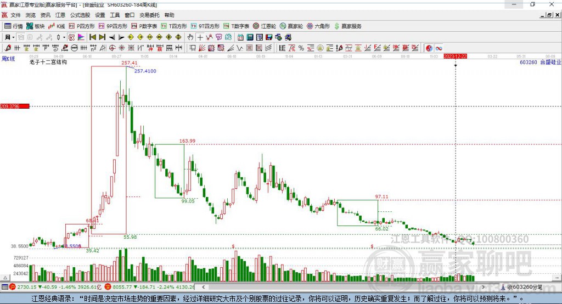
Task: Select the circled 金 golden ratio icon
Action: click(320, 48)
